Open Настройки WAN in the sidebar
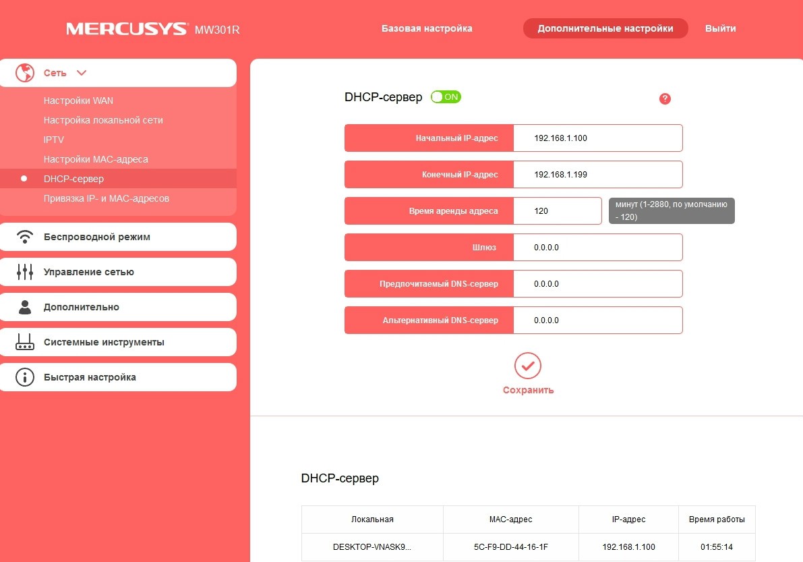Image resolution: width=803 pixels, height=562 pixels. (78, 101)
